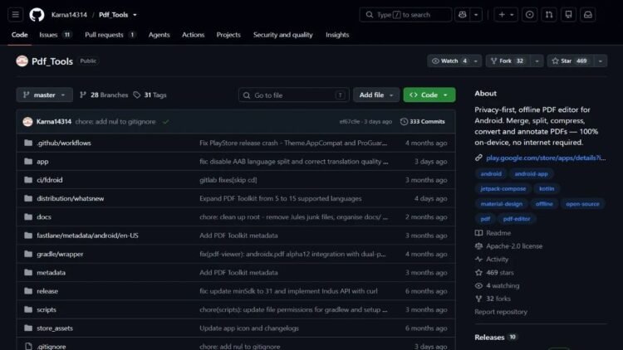Open the .gitignore file
Image resolution: width=623 pixels, height=350 pixels.
coord(52,347)
